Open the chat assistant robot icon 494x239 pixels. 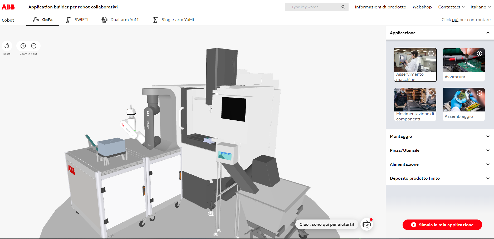coord(366,224)
